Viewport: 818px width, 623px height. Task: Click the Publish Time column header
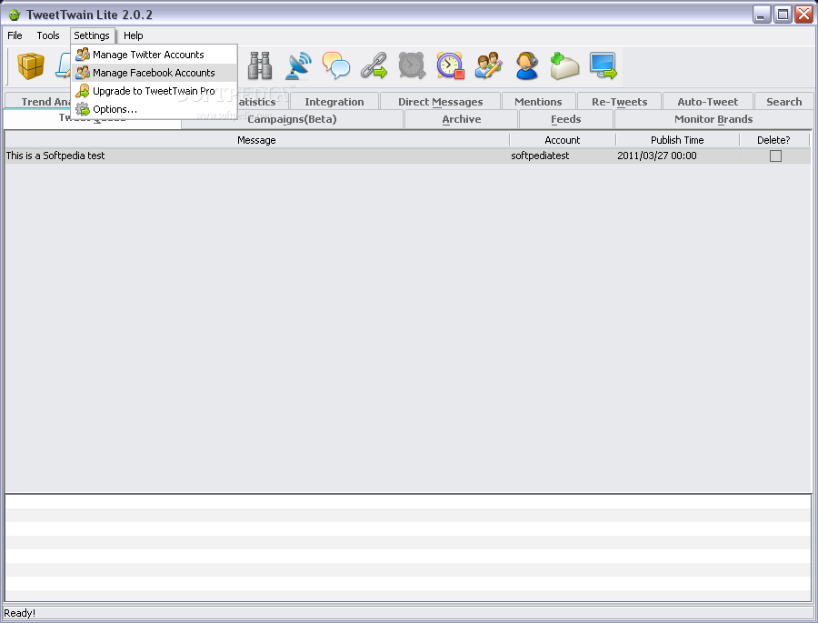[x=677, y=140]
